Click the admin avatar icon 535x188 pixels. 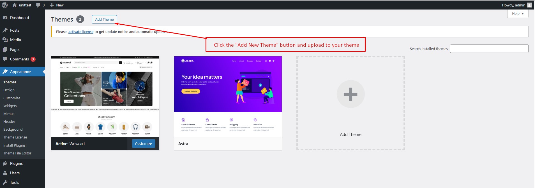click(x=529, y=5)
